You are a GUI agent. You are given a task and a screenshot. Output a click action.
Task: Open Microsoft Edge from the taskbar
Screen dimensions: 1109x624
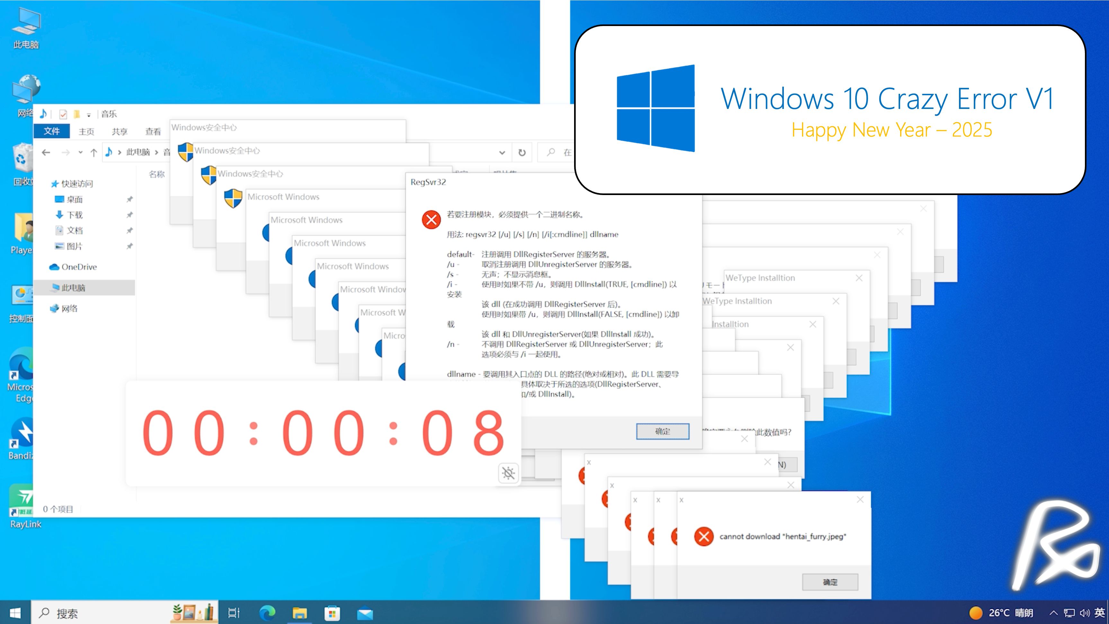click(x=267, y=613)
